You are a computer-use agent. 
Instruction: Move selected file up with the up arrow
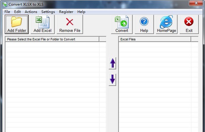(112, 63)
